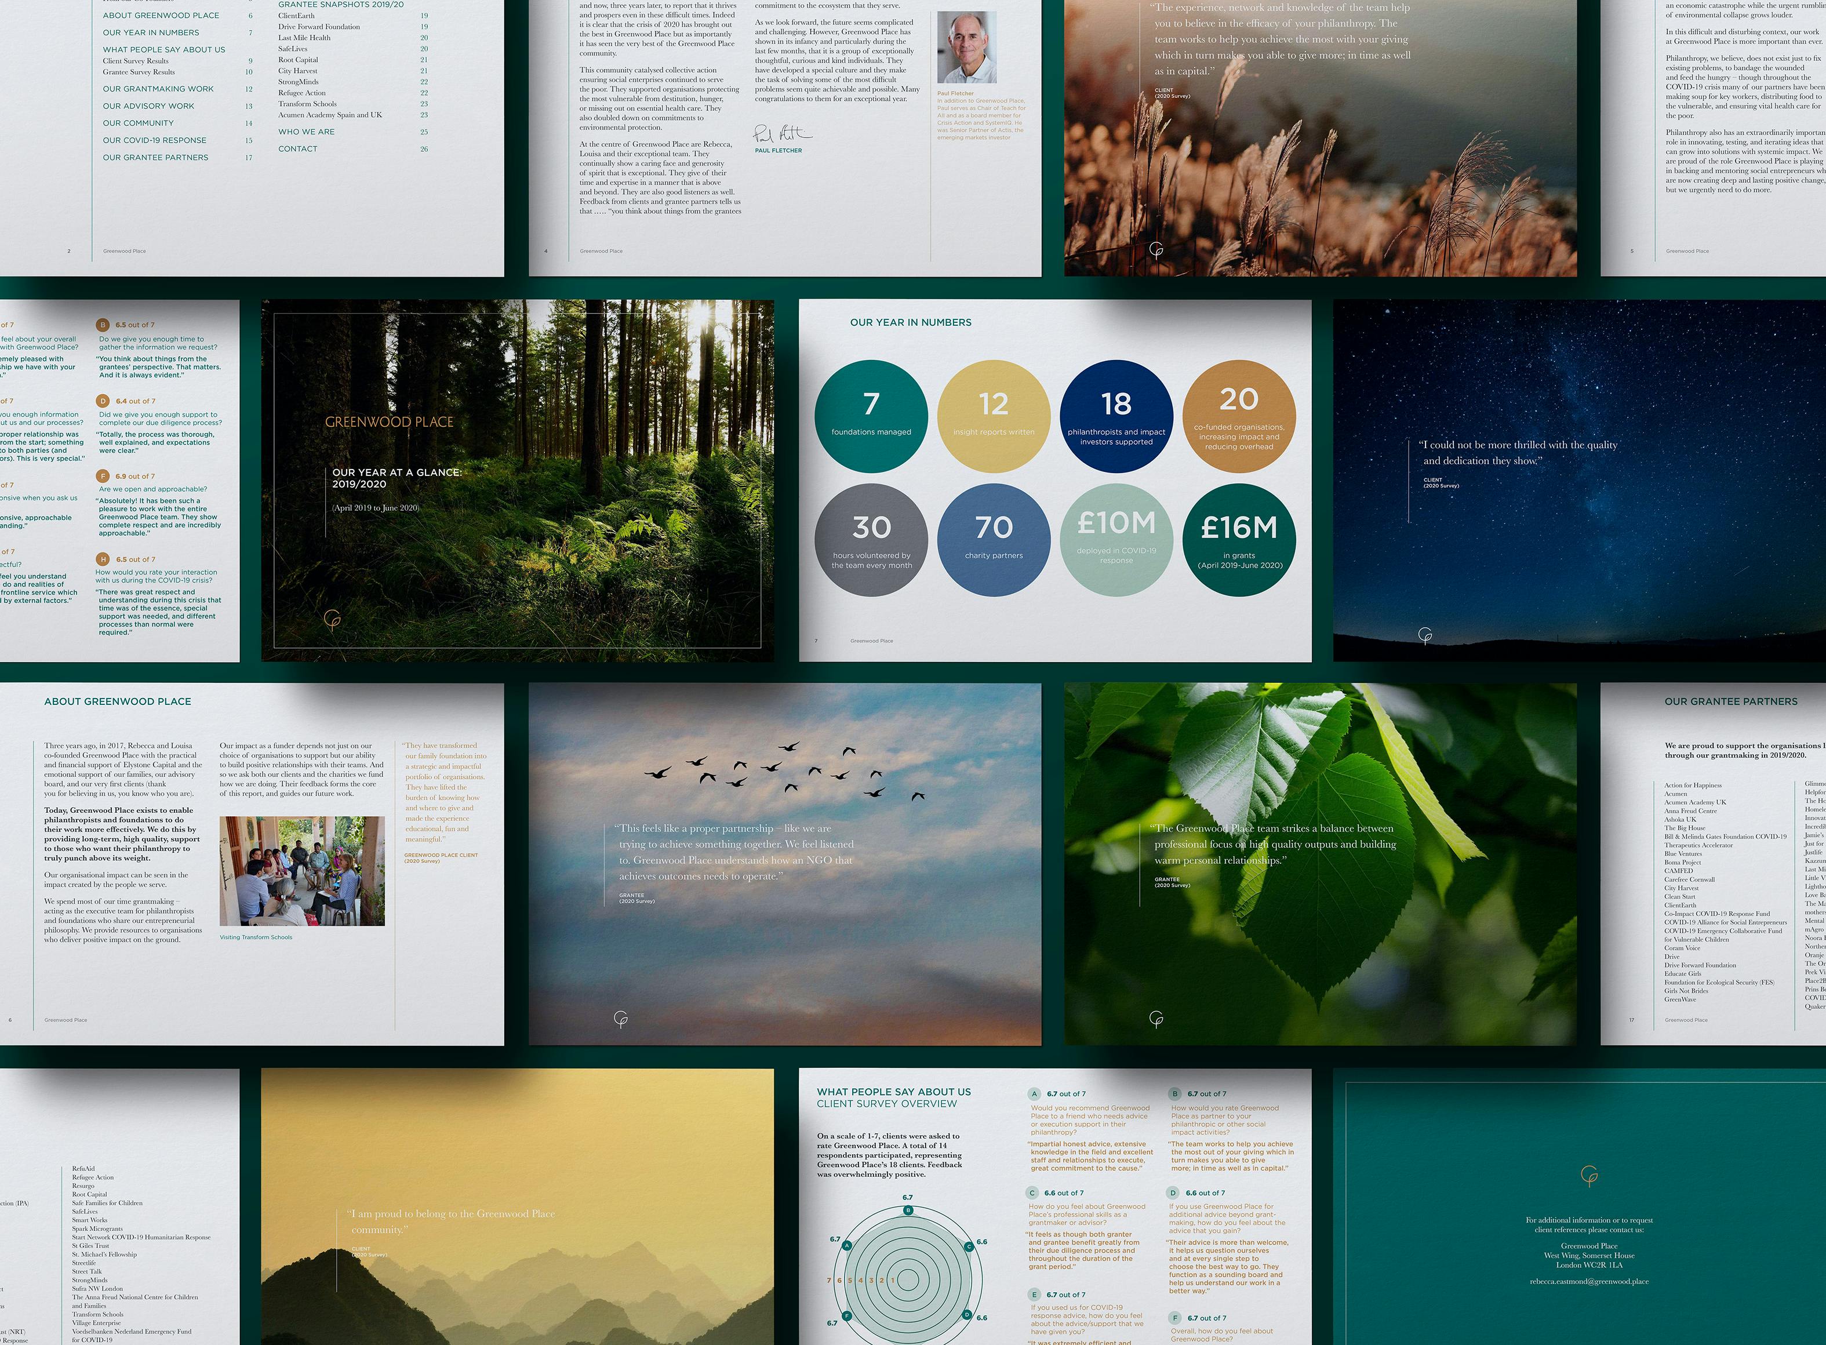Viewport: 1826px width, 1345px height.
Task: Select OUR YEAR IN NUMBERS contents entry
Action: tap(151, 32)
